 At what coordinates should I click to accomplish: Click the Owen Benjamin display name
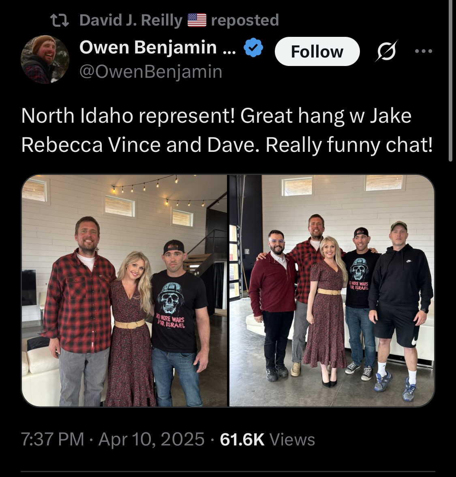[x=158, y=47]
